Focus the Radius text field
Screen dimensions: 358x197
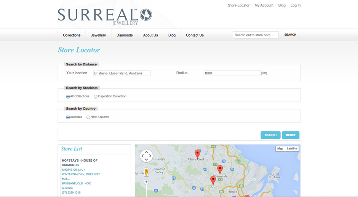[x=232, y=73]
